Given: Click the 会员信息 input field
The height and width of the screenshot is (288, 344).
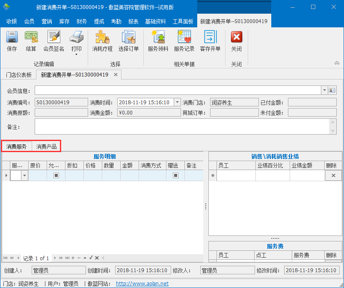Looking at the screenshot, I should [x=178, y=90].
